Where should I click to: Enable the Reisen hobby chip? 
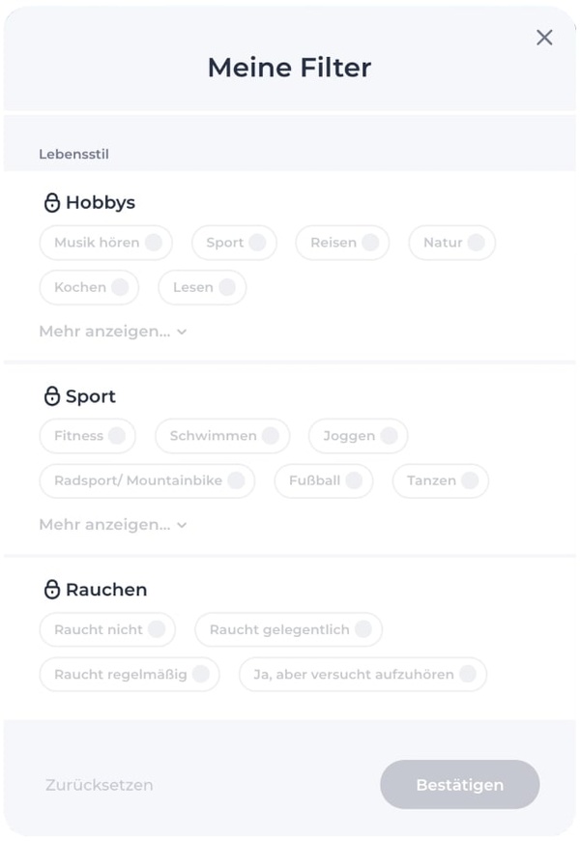pyautogui.click(x=342, y=243)
